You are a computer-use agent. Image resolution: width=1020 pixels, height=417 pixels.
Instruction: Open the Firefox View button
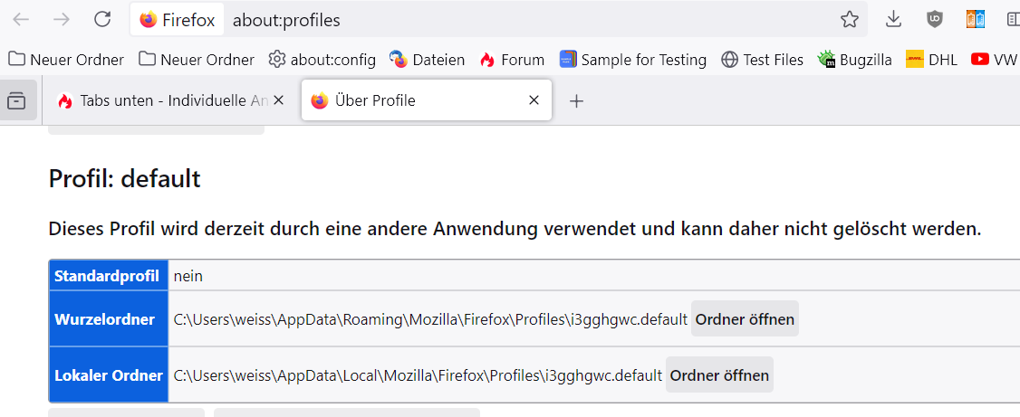point(16,100)
